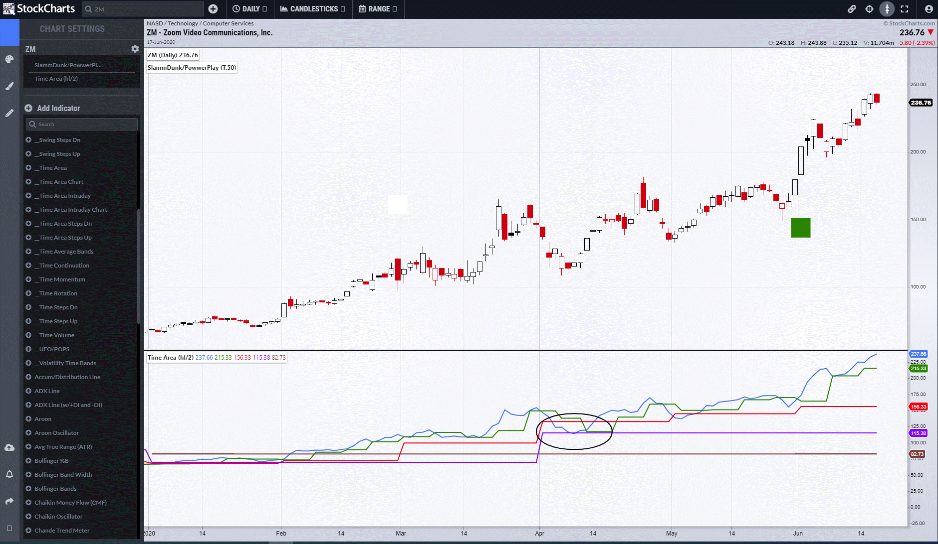Toggle the crosshair inspector tool
Screen dimensions: 938x544
(869, 9)
